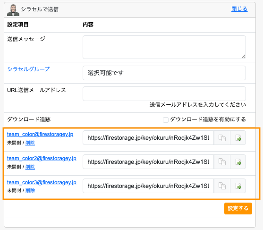The image size is (263, 230).
Task: Delete the team_color2 entry via 削除
Action: click(x=30, y=167)
